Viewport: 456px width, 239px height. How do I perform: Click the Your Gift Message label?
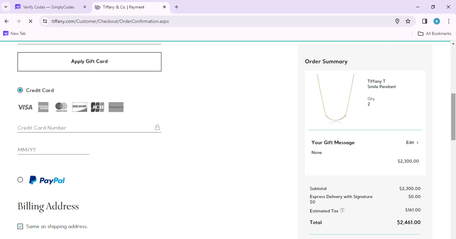tap(333, 142)
